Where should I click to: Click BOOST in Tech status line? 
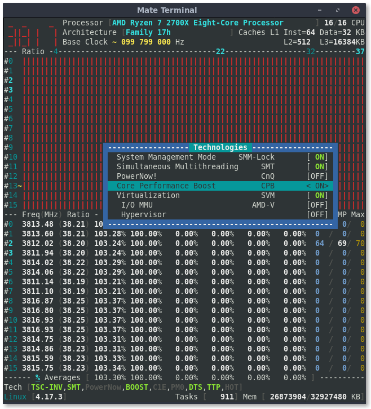137,388
